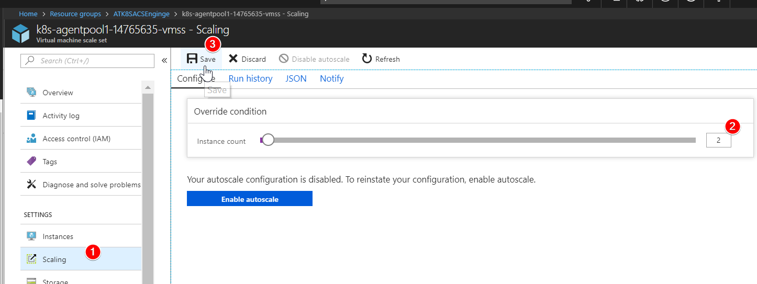Open Overview in the sidebar menu
This screenshot has width=757, height=284.
81,93
